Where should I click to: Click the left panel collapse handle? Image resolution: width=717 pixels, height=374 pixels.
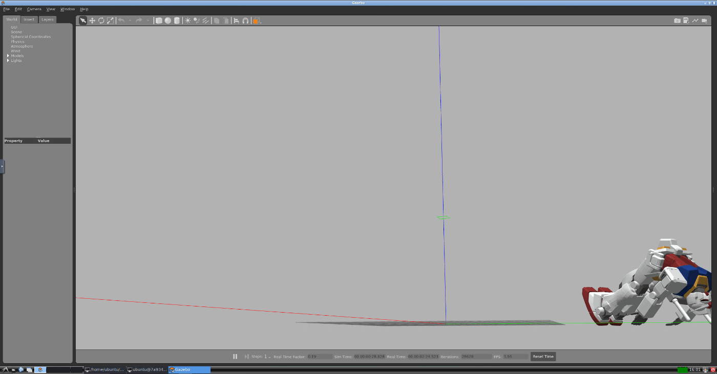pos(2,166)
